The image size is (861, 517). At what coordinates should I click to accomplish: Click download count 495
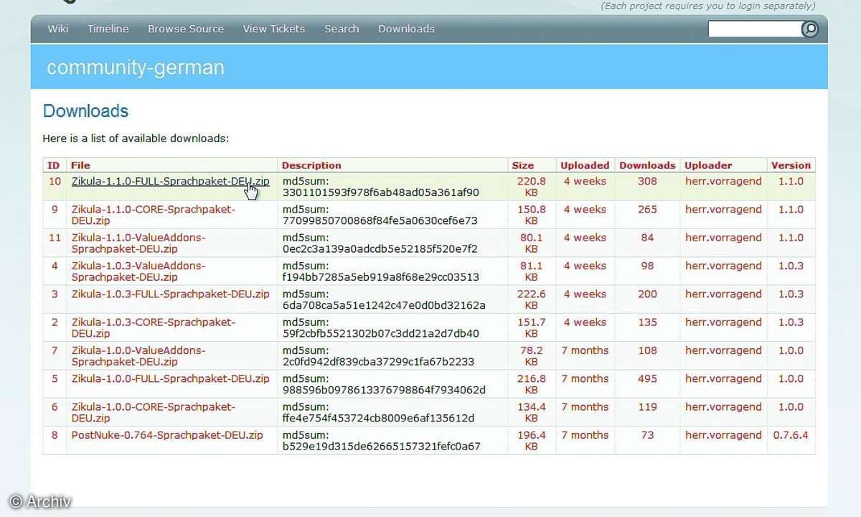(x=647, y=379)
